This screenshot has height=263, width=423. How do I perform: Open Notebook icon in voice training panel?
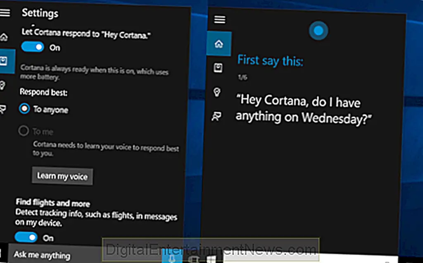click(x=218, y=68)
